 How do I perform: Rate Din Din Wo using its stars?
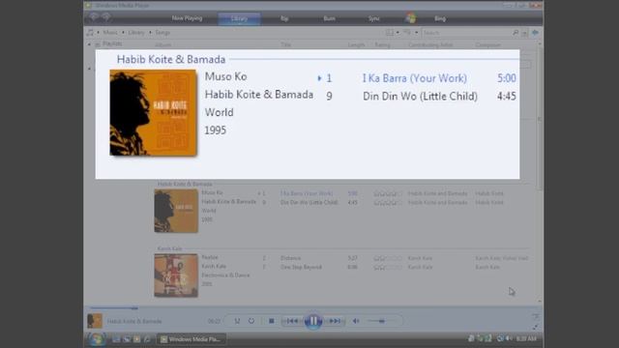[x=388, y=203]
